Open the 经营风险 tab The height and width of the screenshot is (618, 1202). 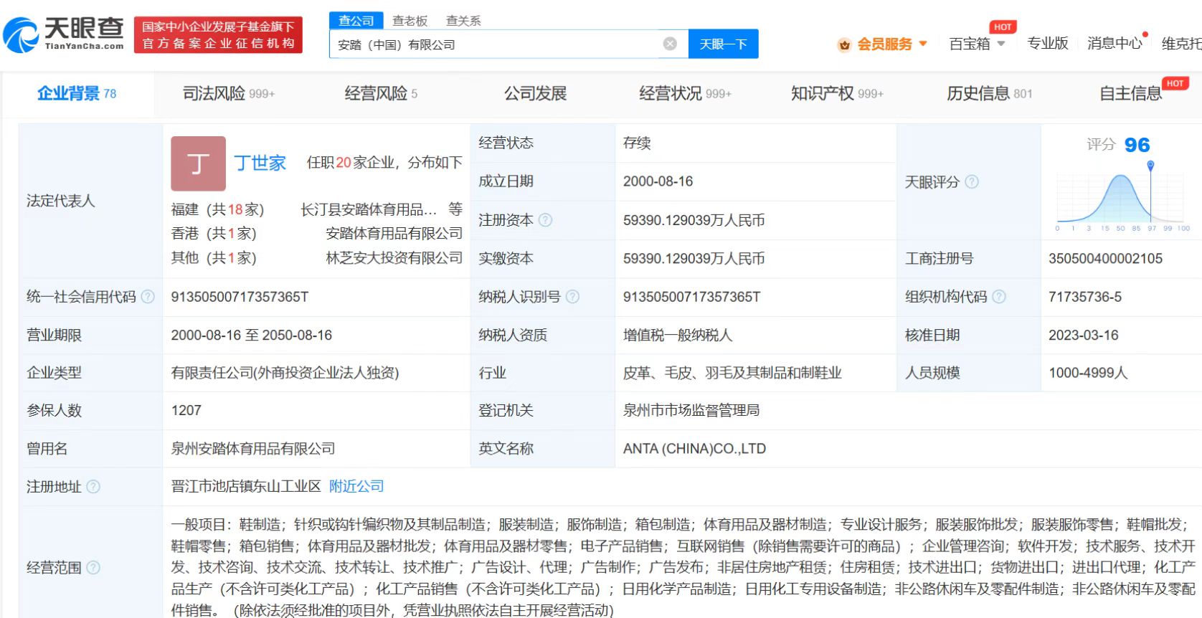click(x=381, y=93)
